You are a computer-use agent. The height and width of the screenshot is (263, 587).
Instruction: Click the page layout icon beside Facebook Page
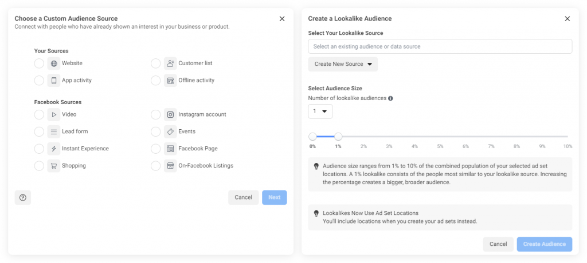click(170, 149)
